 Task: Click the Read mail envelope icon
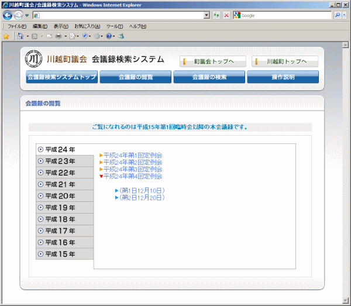point(49,36)
